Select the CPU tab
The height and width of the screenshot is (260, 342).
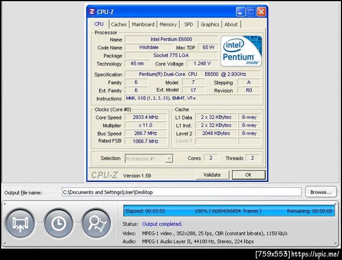pos(99,24)
